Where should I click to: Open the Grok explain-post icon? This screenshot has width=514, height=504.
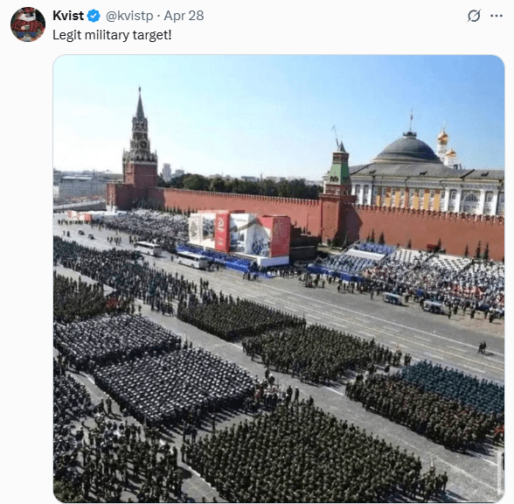[474, 16]
